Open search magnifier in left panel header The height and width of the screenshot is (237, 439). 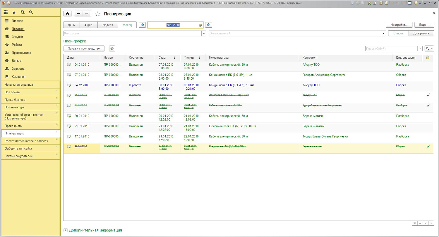(x=31, y=12)
